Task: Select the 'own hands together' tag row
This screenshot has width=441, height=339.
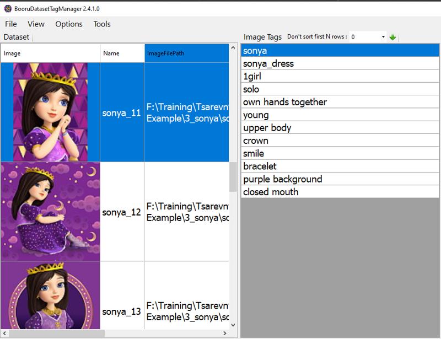Action: pos(340,102)
